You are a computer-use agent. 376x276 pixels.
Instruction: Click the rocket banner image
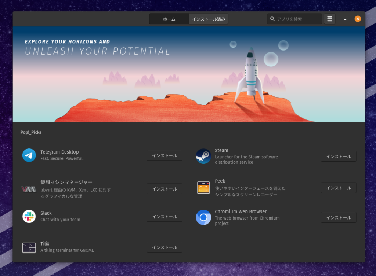click(189, 74)
